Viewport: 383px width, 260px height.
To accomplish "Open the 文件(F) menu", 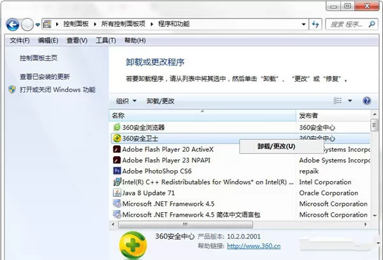I will (20, 41).
